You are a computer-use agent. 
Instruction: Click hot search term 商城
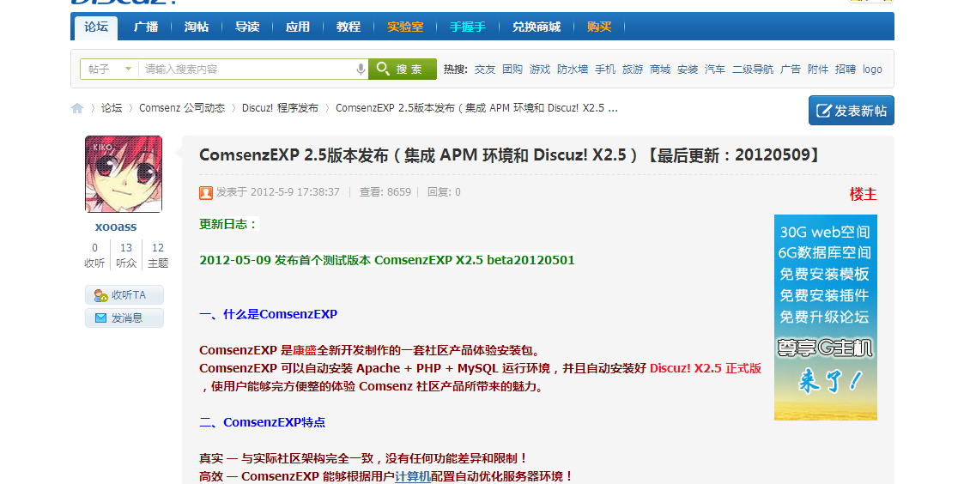660,70
